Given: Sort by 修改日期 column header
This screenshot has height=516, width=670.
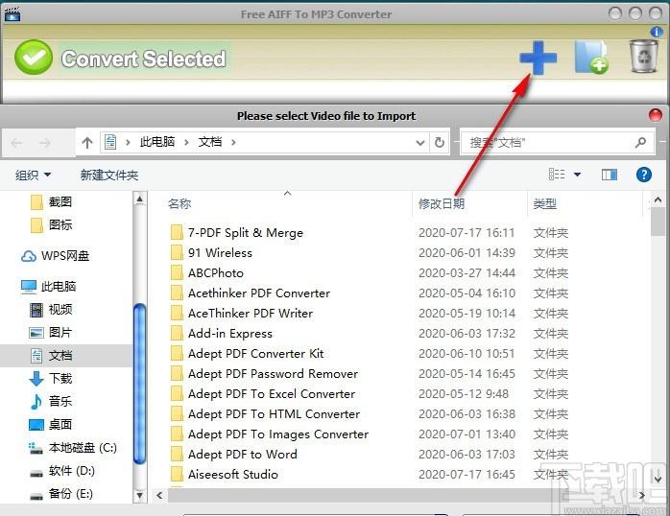Looking at the screenshot, I should 442,203.
